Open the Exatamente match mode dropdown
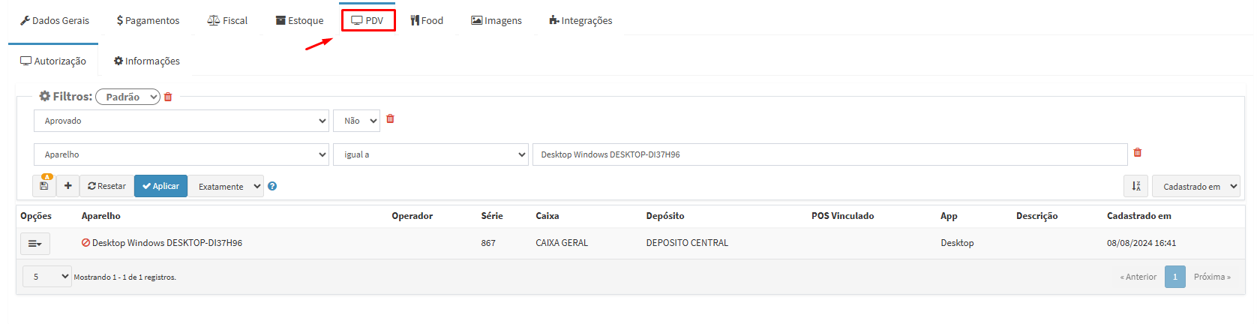1257x324 pixels. click(x=226, y=187)
